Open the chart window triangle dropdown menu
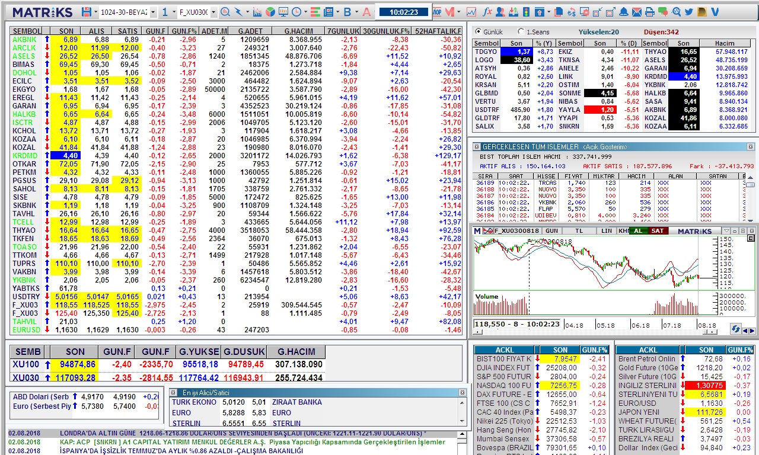This screenshot has width=759, height=455. point(726,230)
